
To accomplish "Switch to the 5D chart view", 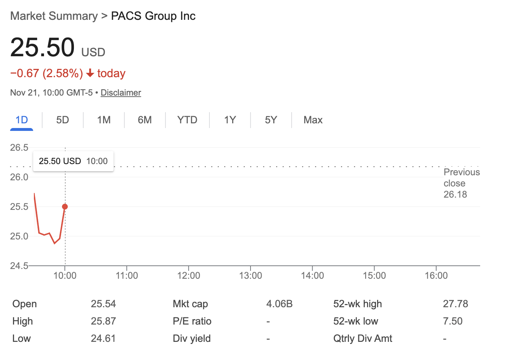I will coord(62,120).
